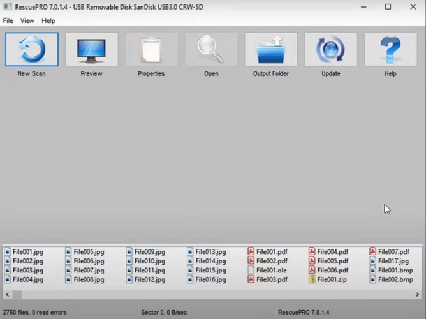Open the File menu
Viewport: 426px width, 319px height.
(8, 20)
